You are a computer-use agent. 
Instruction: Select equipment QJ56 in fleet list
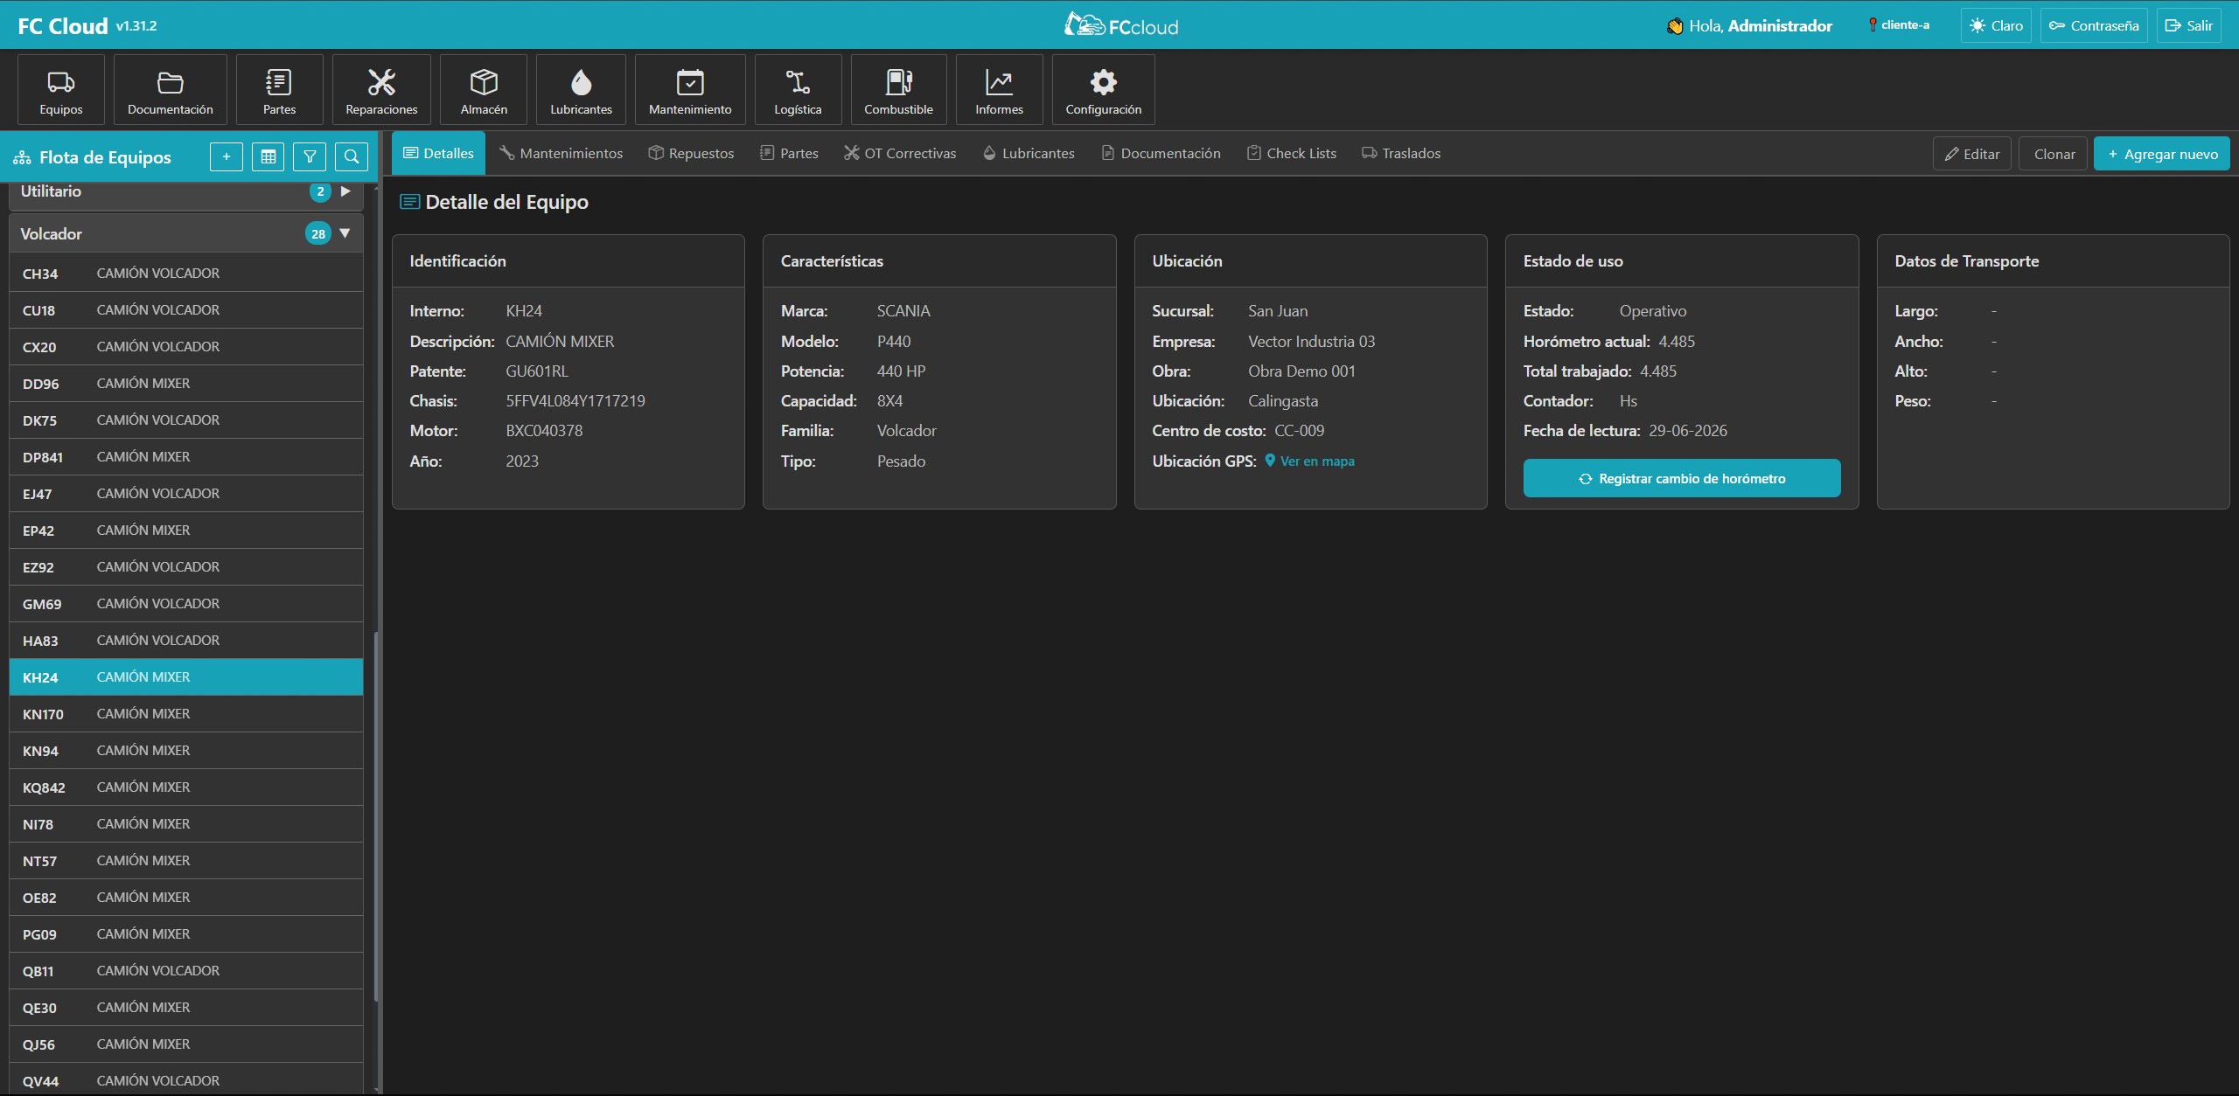185,1044
